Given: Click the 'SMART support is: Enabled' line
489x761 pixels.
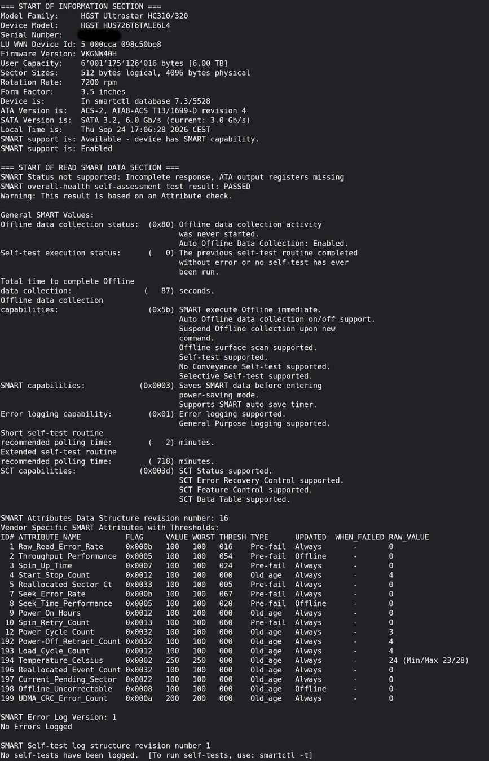Looking at the screenshot, I should coord(56,148).
